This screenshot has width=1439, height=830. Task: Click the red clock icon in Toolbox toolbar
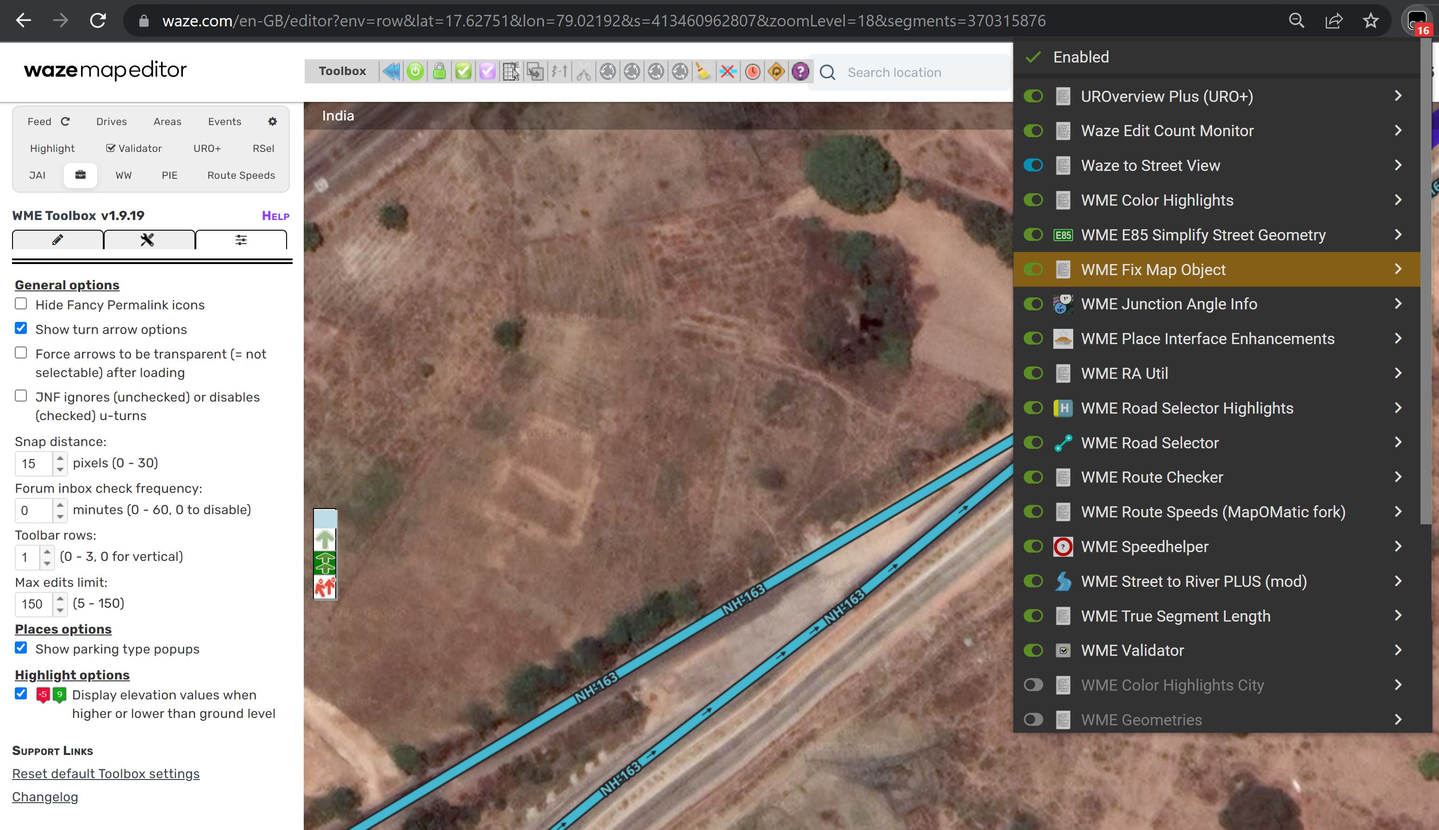point(752,71)
